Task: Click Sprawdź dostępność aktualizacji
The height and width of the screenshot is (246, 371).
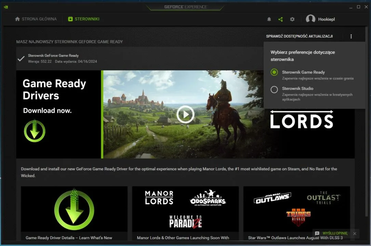Action: [299, 37]
